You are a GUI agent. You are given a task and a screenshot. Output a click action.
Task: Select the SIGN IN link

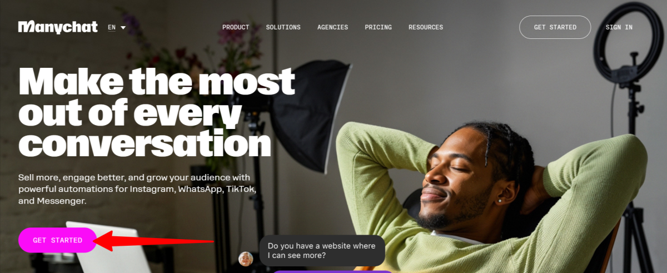619,27
